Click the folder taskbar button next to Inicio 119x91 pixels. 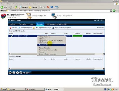coord(16,89)
